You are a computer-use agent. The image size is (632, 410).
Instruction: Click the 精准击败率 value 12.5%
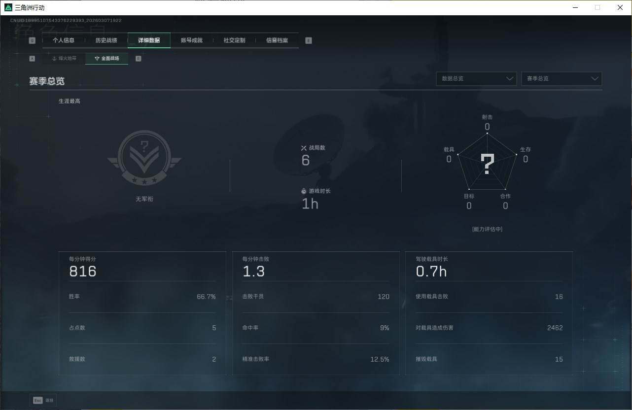coord(380,359)
